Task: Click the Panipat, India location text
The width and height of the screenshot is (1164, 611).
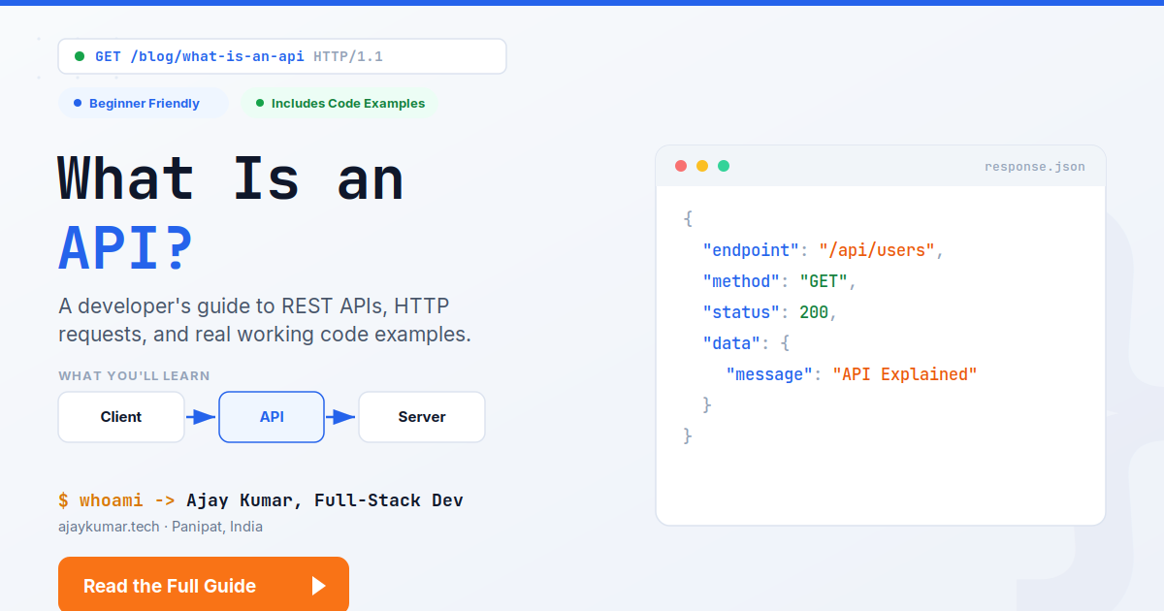Action: click(217, 527)
